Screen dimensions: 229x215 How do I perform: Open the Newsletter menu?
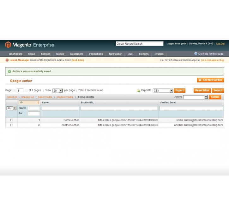(115, 54)
